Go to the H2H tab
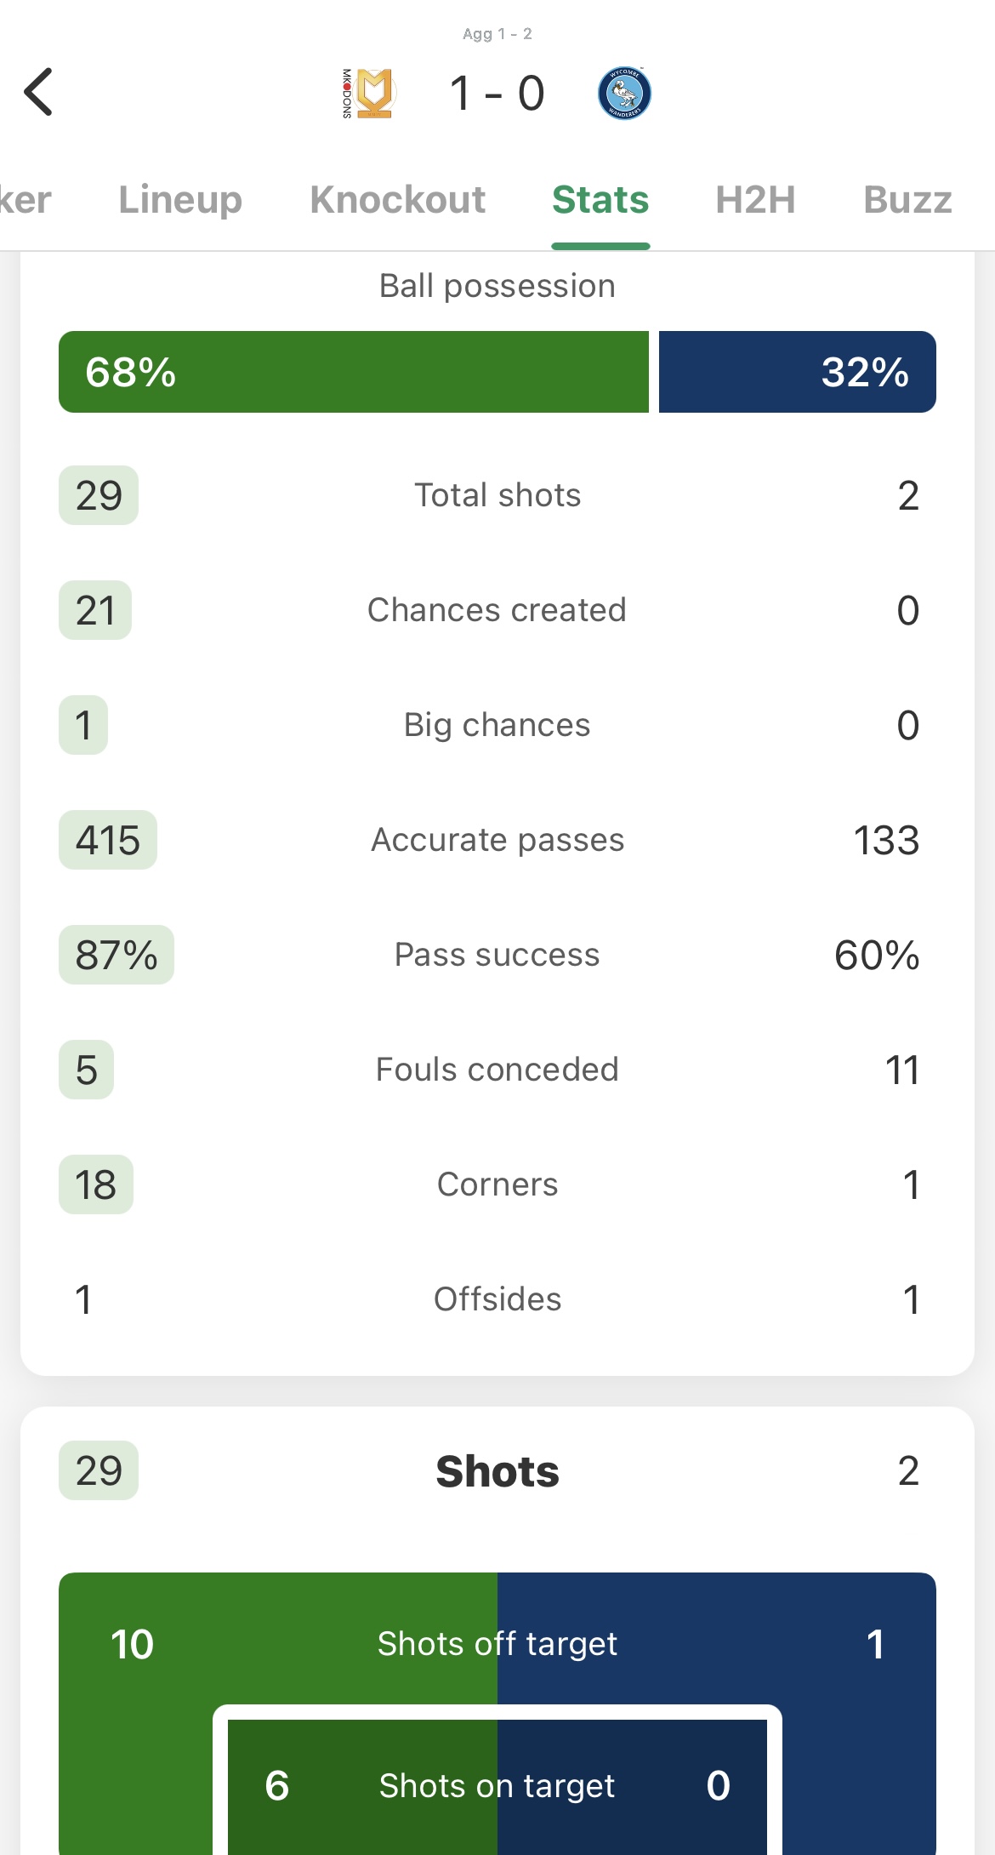This screenshot has height=1855, width=995. click(755, 200)
